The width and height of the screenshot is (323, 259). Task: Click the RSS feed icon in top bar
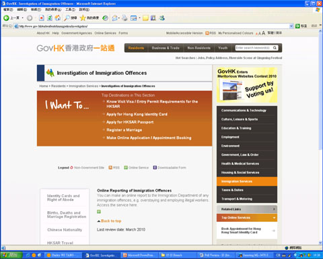click(207, 33)
